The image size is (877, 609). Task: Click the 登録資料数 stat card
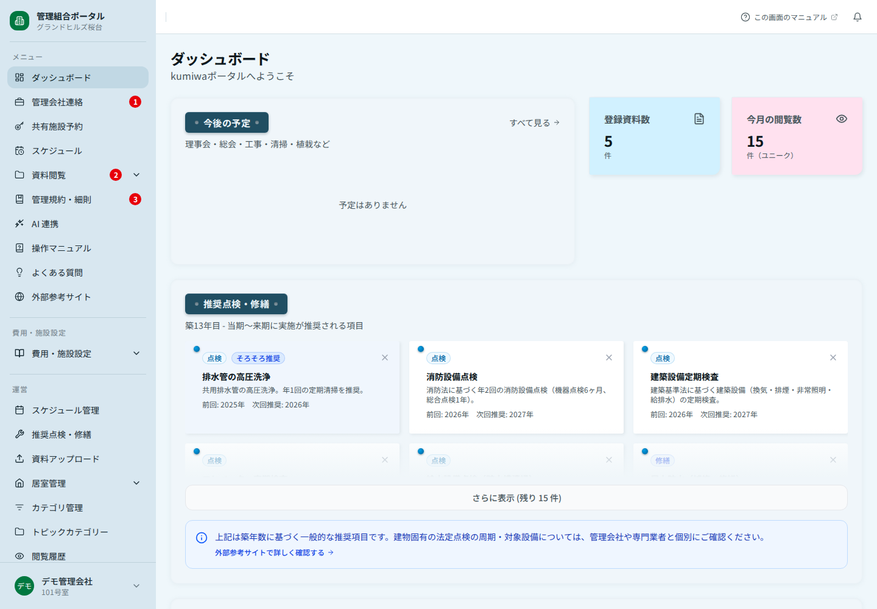(x=654, y=136)
